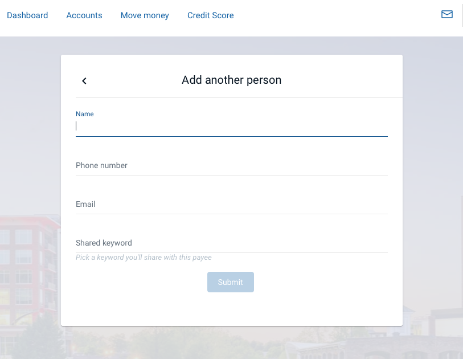Click into the Phone number field

[231, 165]
